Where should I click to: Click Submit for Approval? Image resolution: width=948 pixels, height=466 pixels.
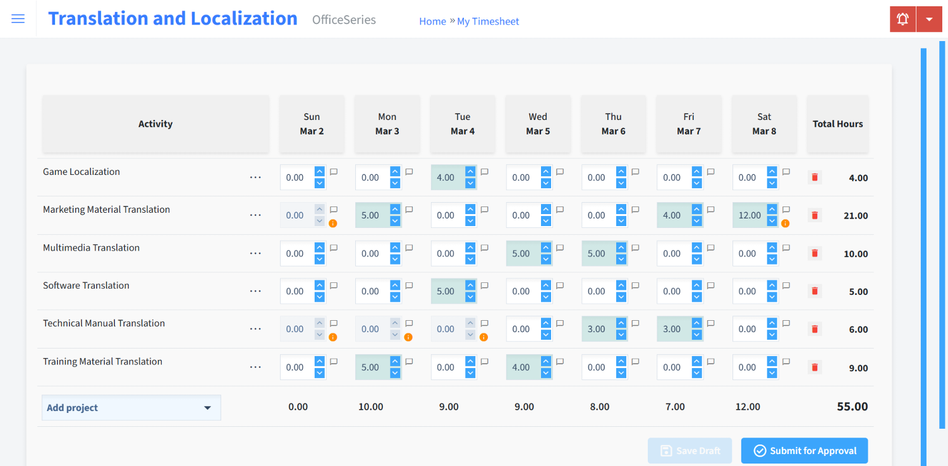[x=804, y=450]
